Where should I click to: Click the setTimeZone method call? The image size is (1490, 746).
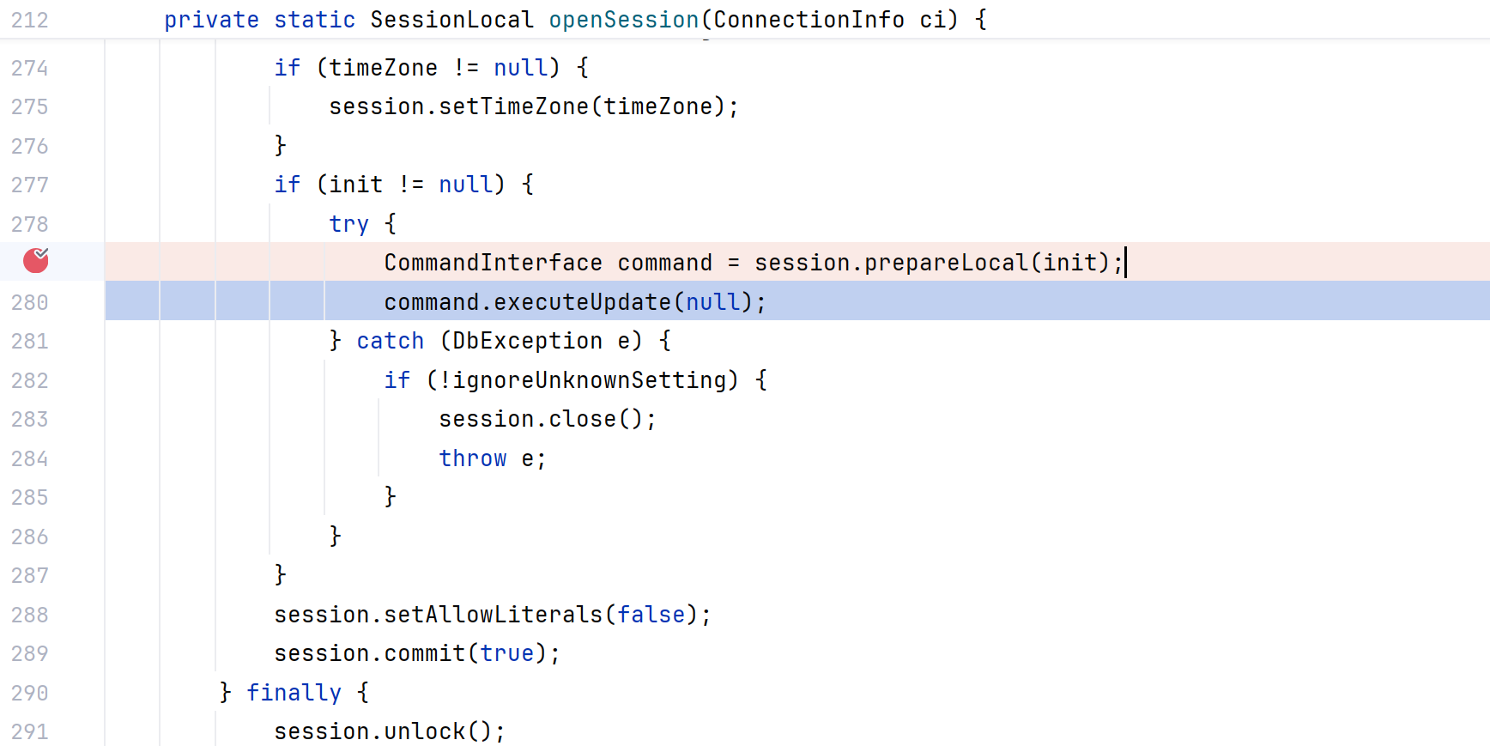click(514, 106)
